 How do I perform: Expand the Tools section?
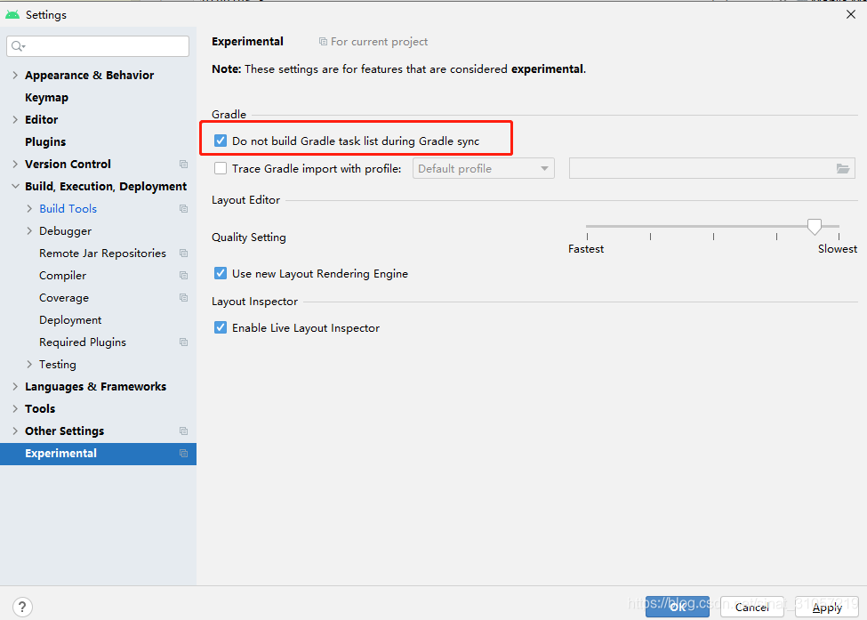tap(15, 408)
